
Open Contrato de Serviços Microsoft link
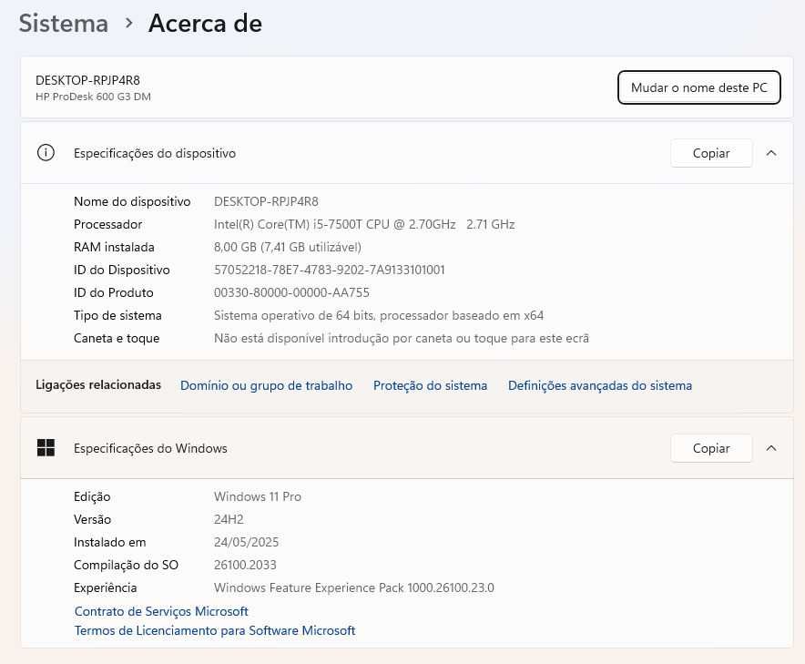161,611
